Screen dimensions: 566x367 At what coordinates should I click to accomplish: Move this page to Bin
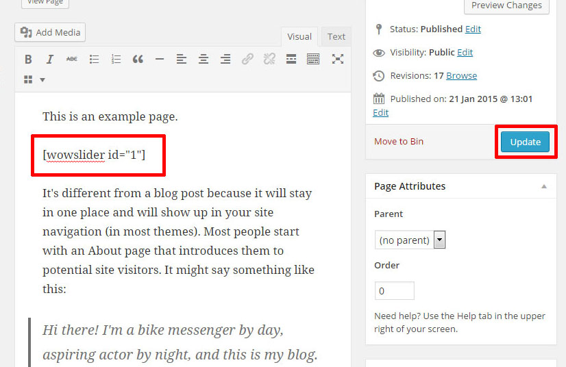click(399, 141)
